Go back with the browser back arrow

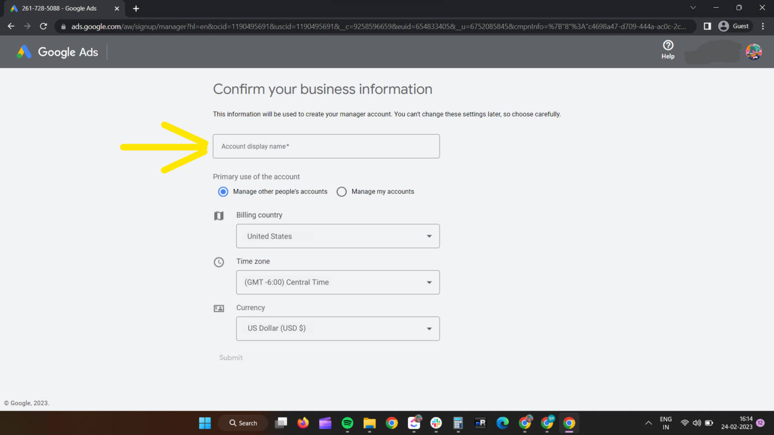(x=11, y=26)
